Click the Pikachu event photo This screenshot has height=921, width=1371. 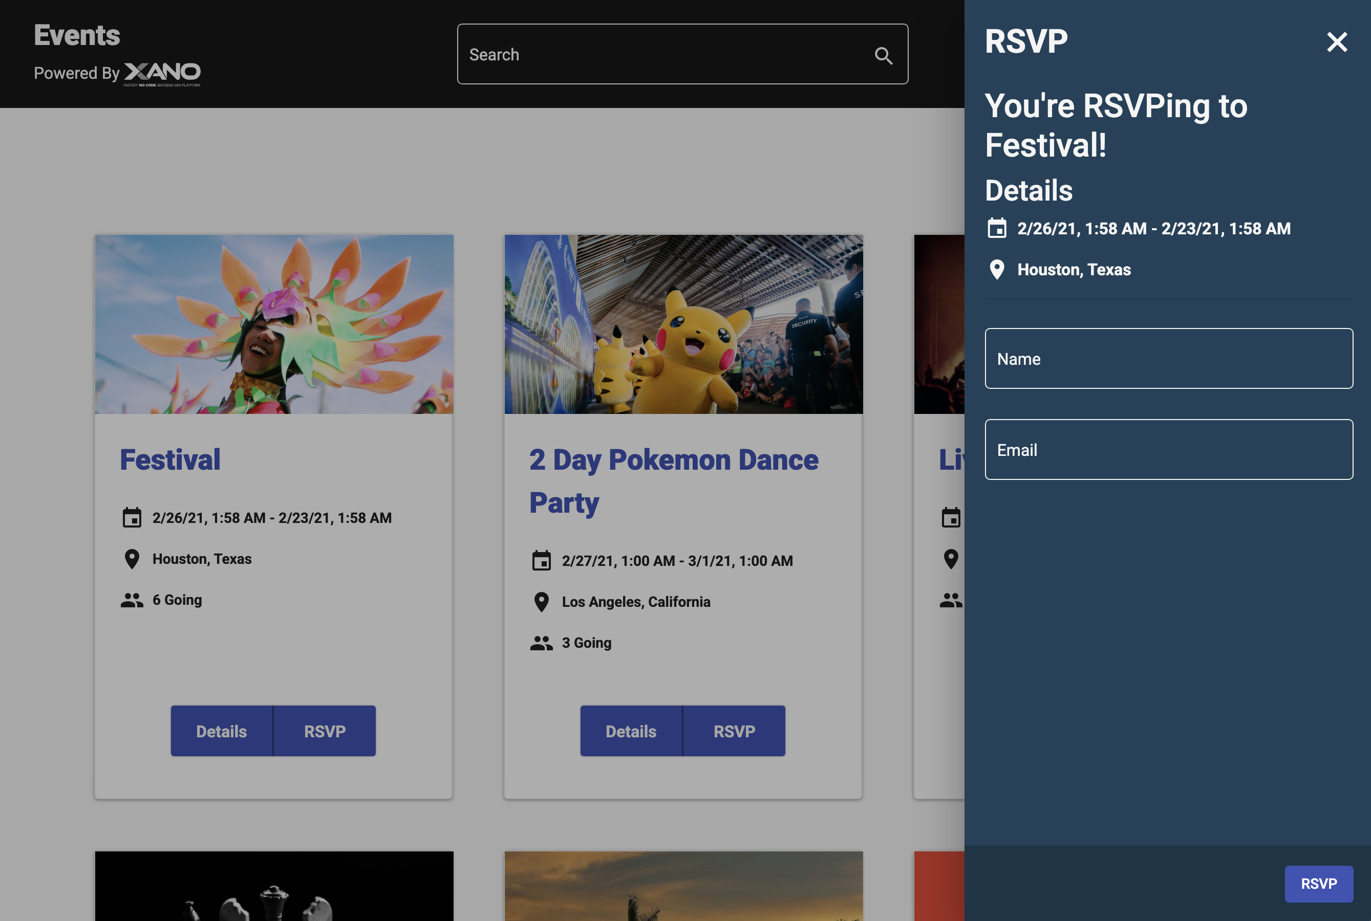[683, 324]
